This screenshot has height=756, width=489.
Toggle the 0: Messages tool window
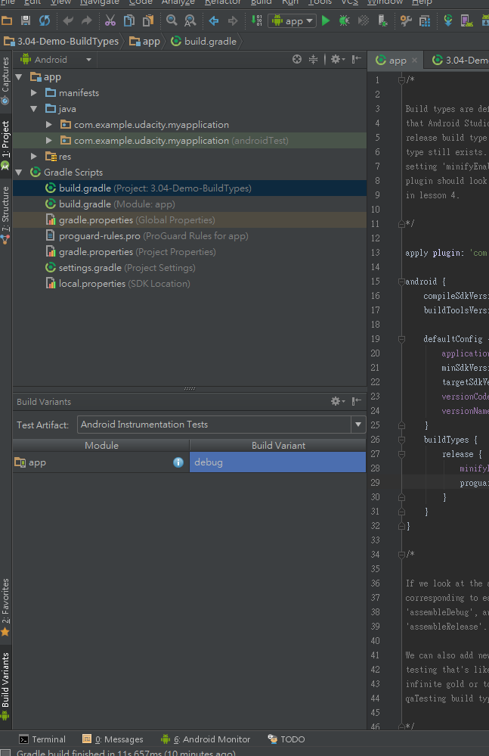[x=113, y=739]
